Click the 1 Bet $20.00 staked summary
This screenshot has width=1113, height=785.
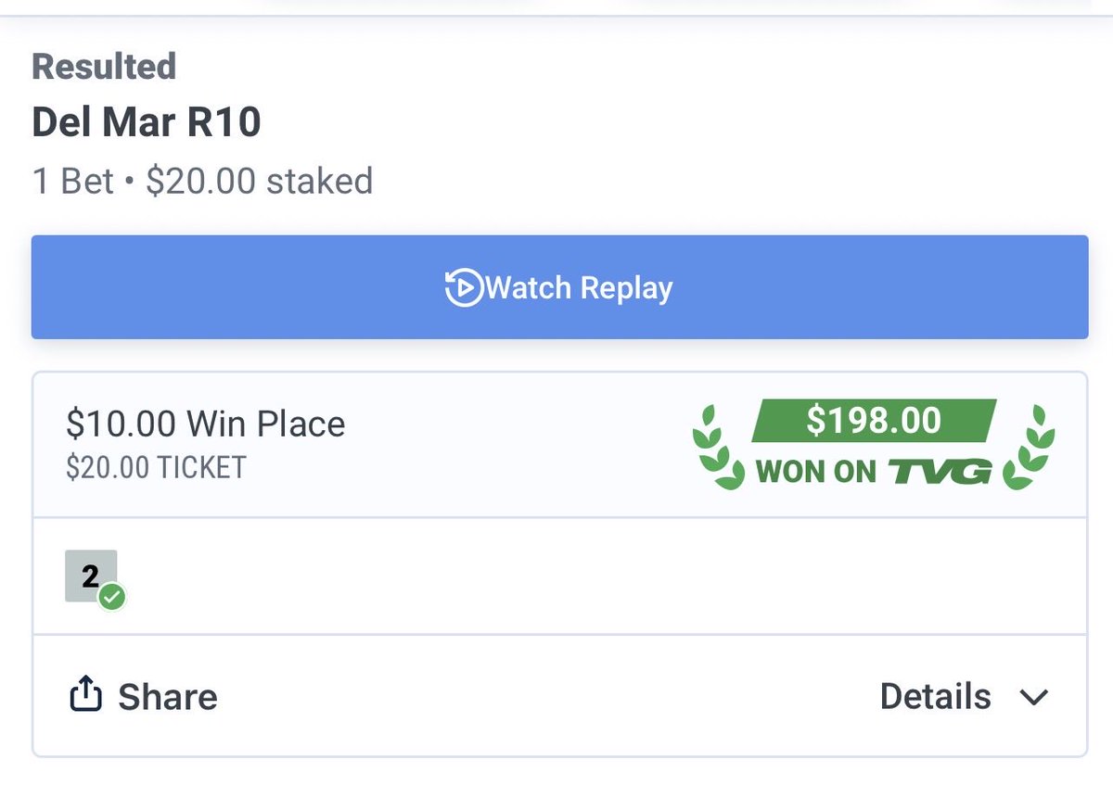(202, 181)
